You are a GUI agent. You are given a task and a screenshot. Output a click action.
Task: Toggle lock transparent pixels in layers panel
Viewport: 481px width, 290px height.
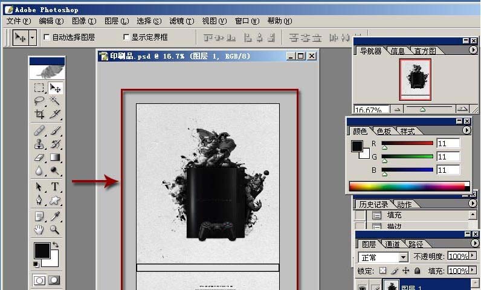[x=383, y=271]
